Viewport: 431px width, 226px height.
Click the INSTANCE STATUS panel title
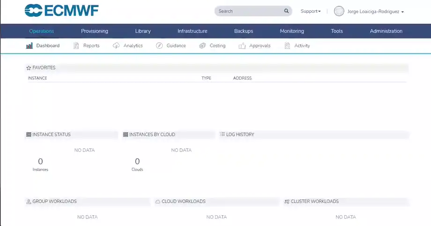coord(52,135)
